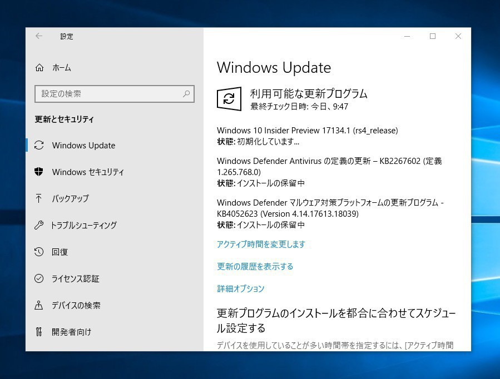Minimize the Settings window
500x379 pixels.
407,36
